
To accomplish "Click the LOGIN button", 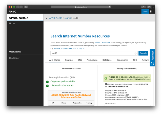I will (145, 11).
